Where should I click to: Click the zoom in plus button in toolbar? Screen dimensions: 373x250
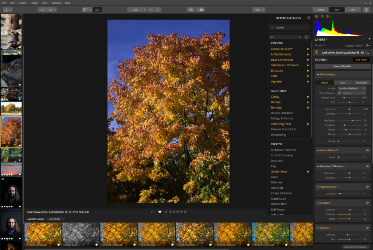[x=158, y=10]
